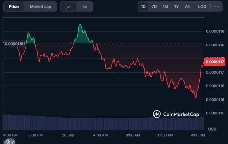The height and width of the screenshot is (144, 228).
Task: Click the current price label 0.0000117
Action: click(x=215, y=62)
